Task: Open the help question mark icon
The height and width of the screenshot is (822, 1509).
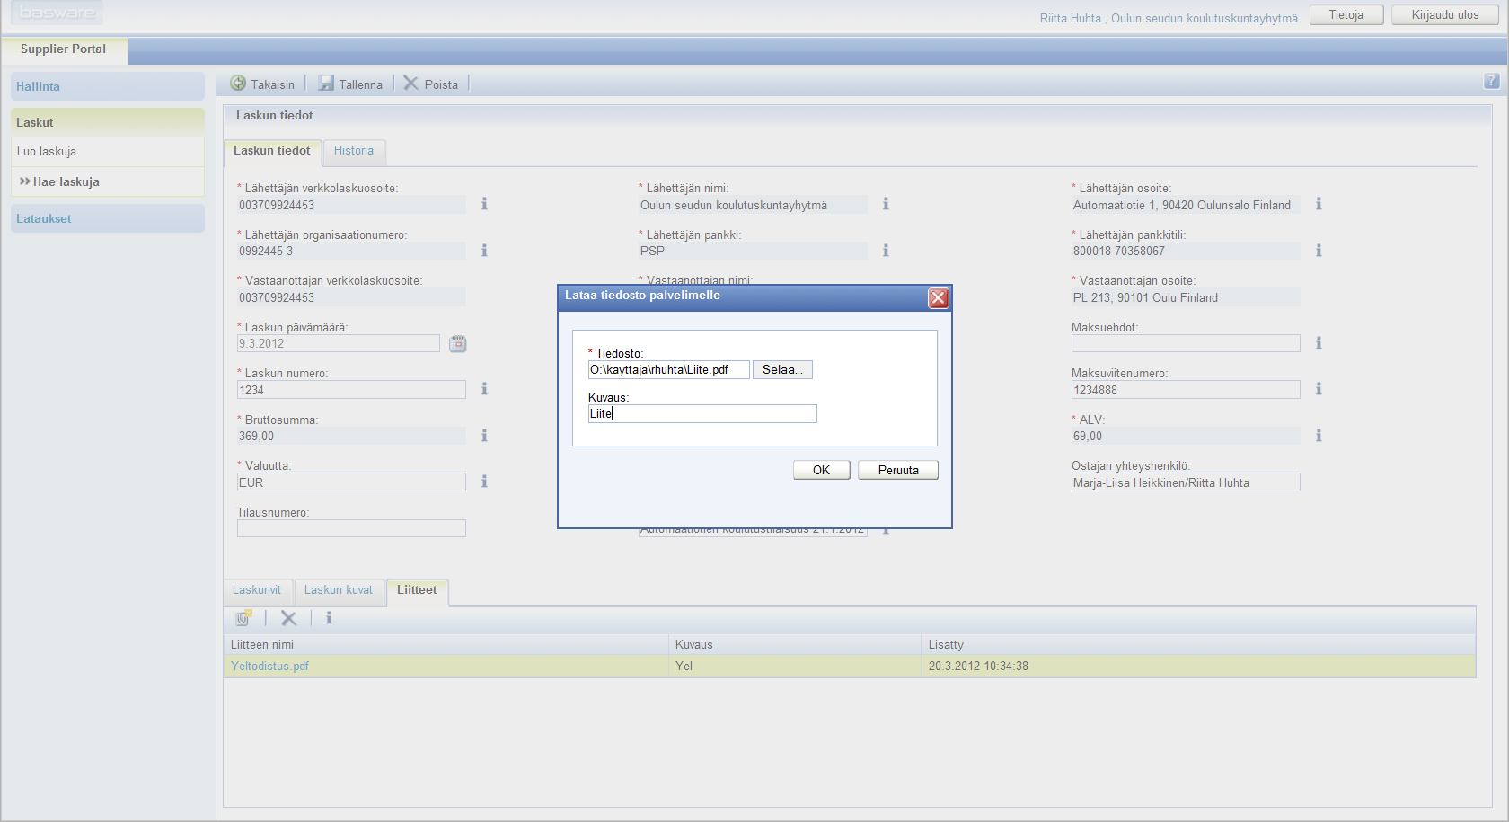Action: click(1492, 82)
